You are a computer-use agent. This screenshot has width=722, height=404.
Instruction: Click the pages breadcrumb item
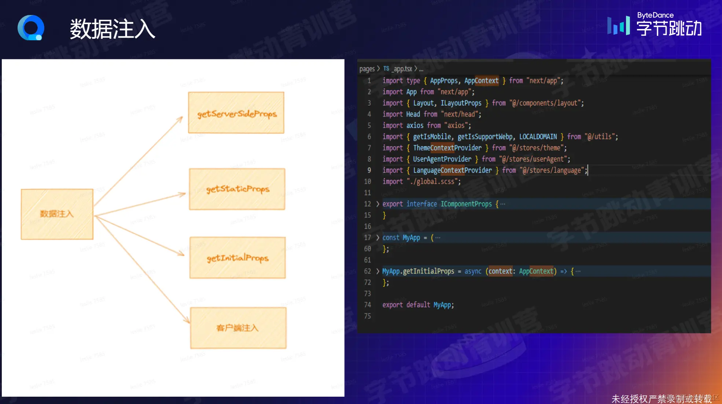pos(367,69)
